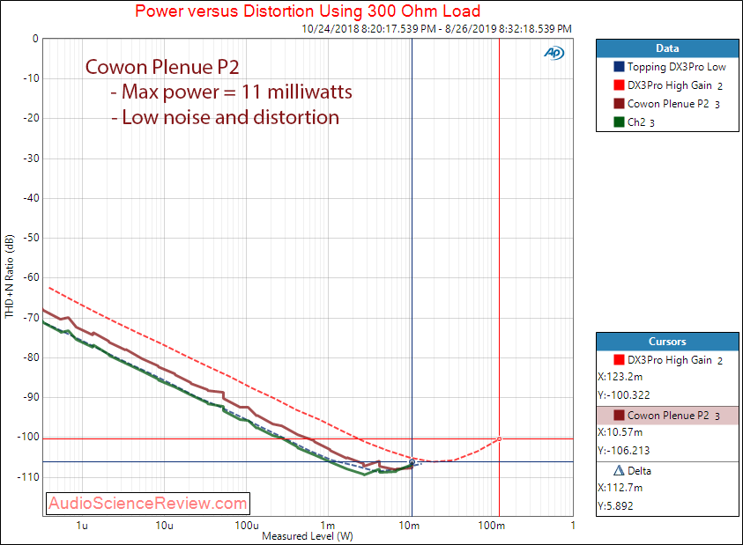Click the '-110' tick label on the Y axis
Image resolution: width=743 pixels, height=545 pixels.
tap(28, 476)
